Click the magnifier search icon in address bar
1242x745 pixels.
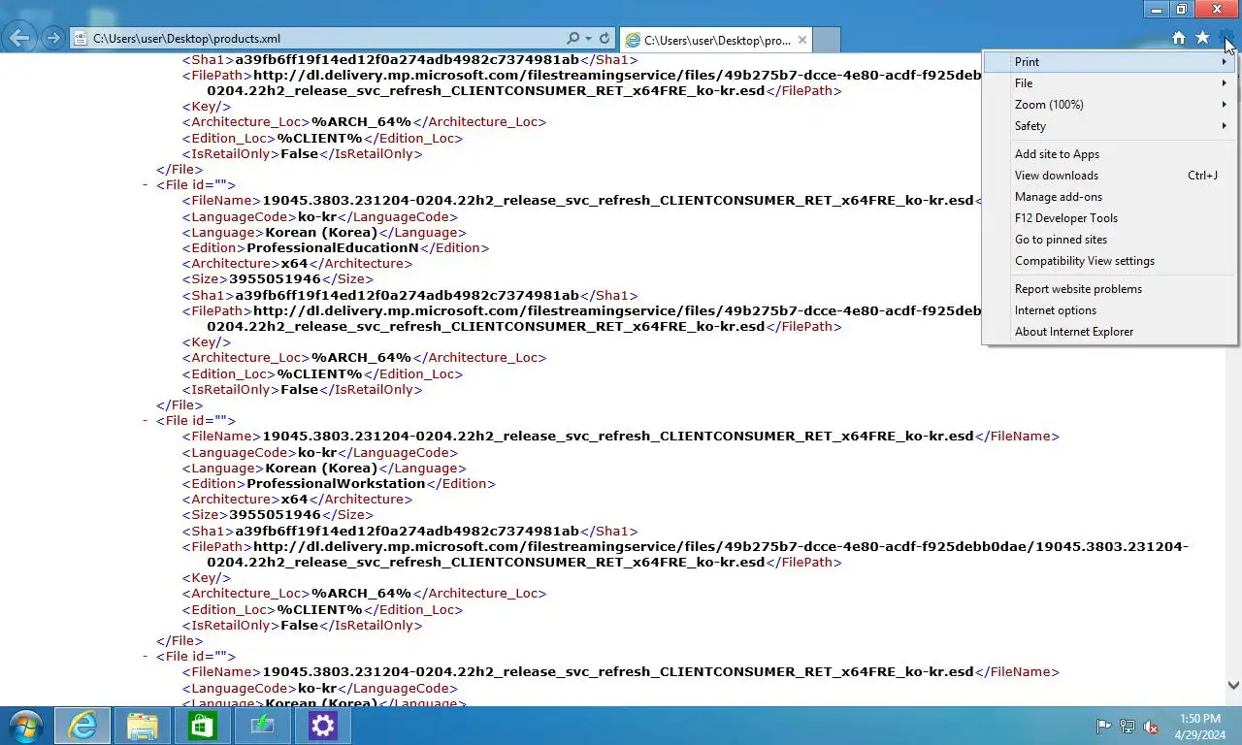click(x=573, y=39)
